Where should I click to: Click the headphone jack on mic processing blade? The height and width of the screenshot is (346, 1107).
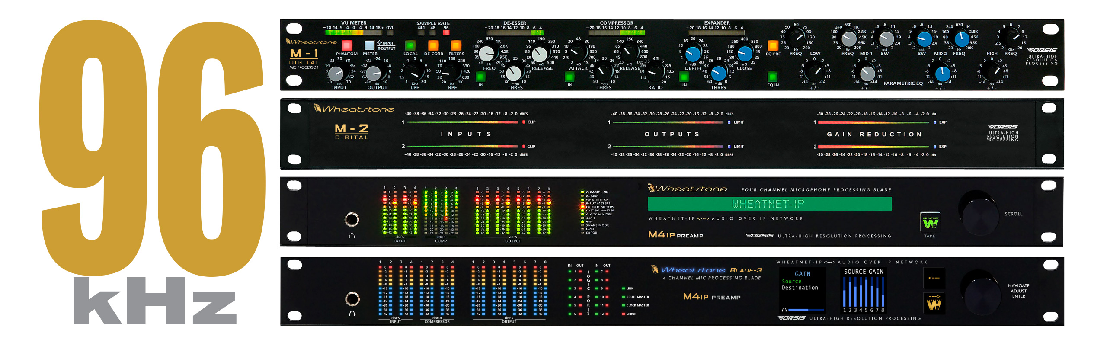point(352,220)
